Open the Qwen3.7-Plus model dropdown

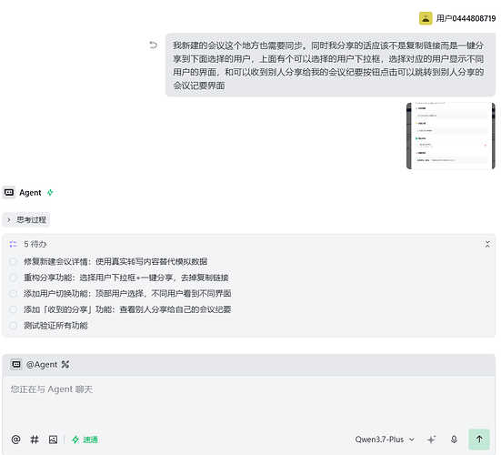[x=385, y=440]
